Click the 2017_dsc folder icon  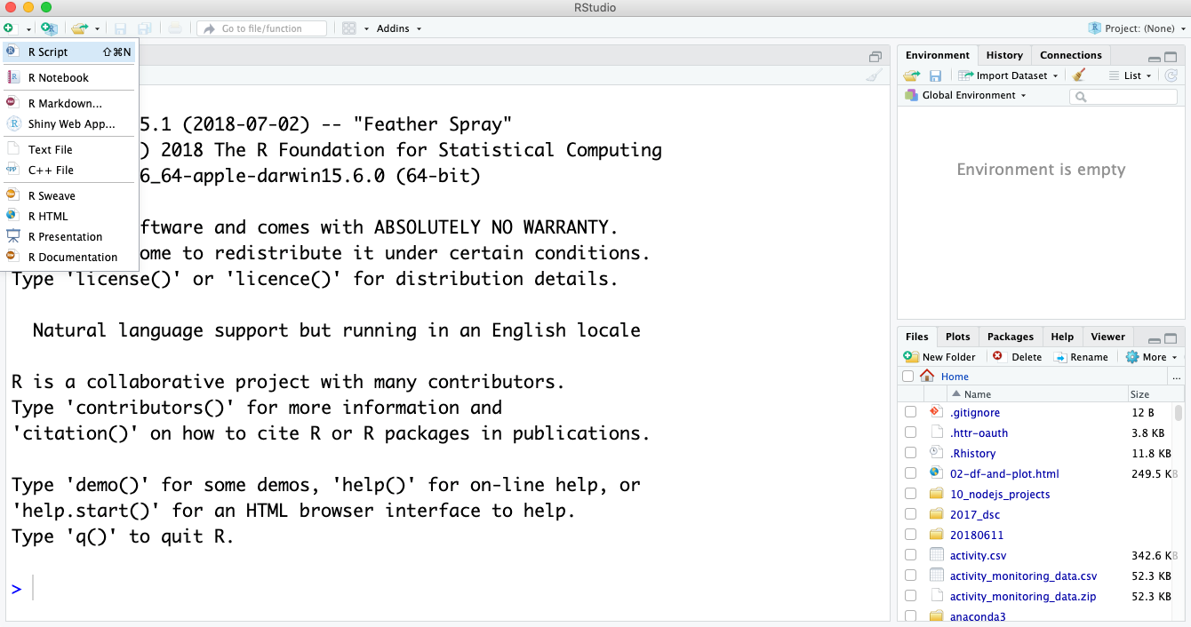(x=936, y=514)
